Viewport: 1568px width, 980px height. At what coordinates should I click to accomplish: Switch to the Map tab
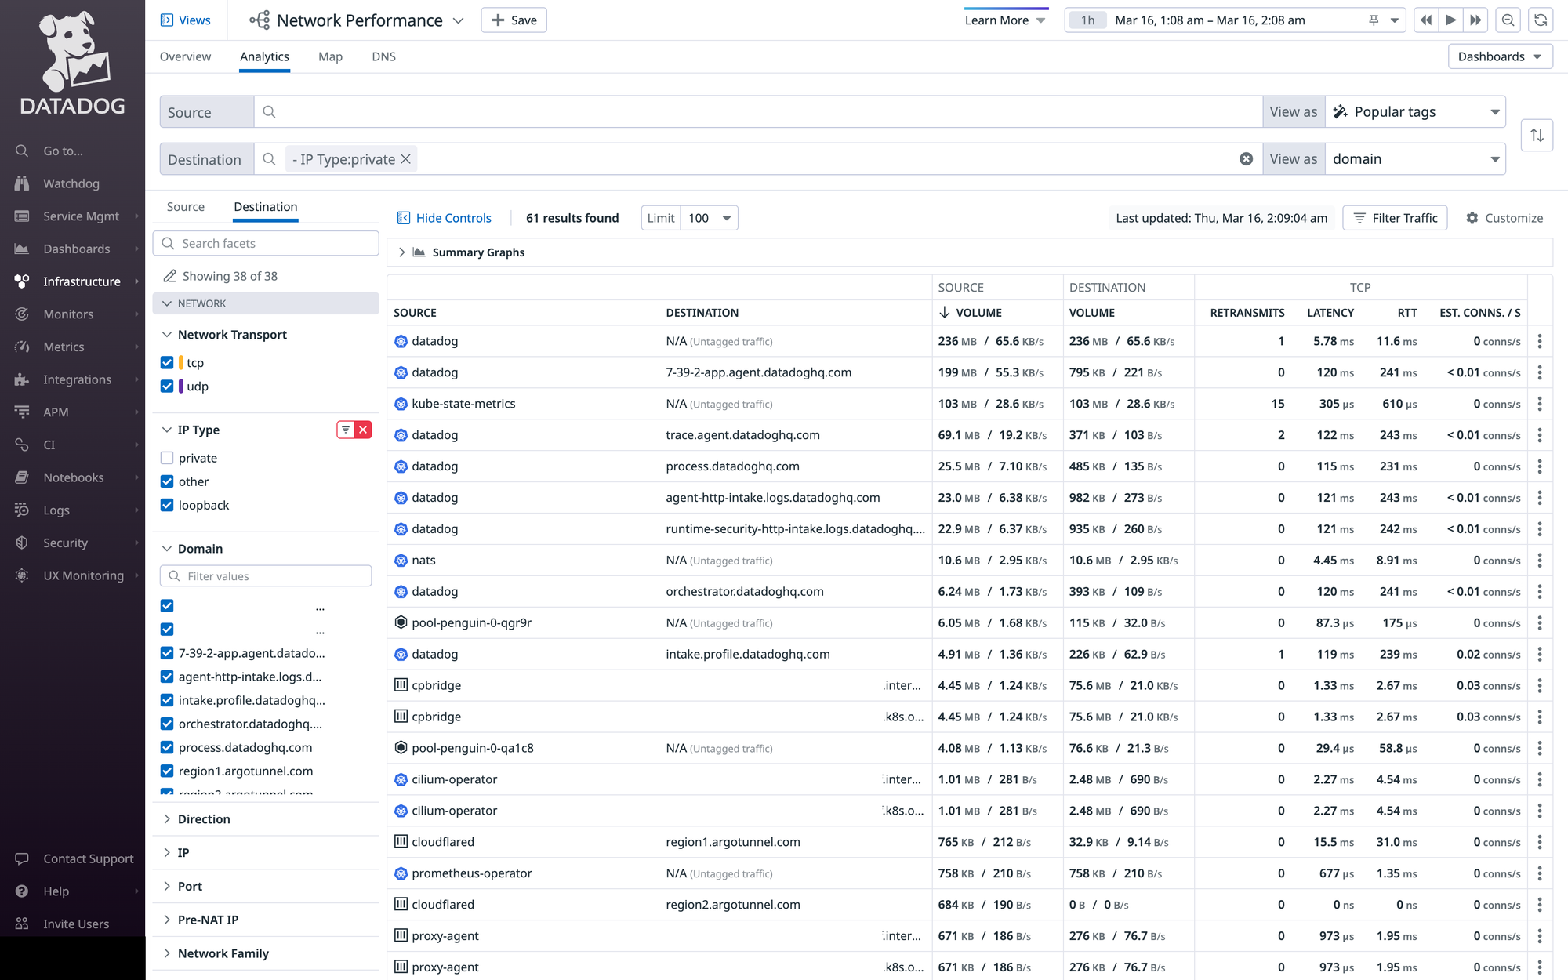330,56
